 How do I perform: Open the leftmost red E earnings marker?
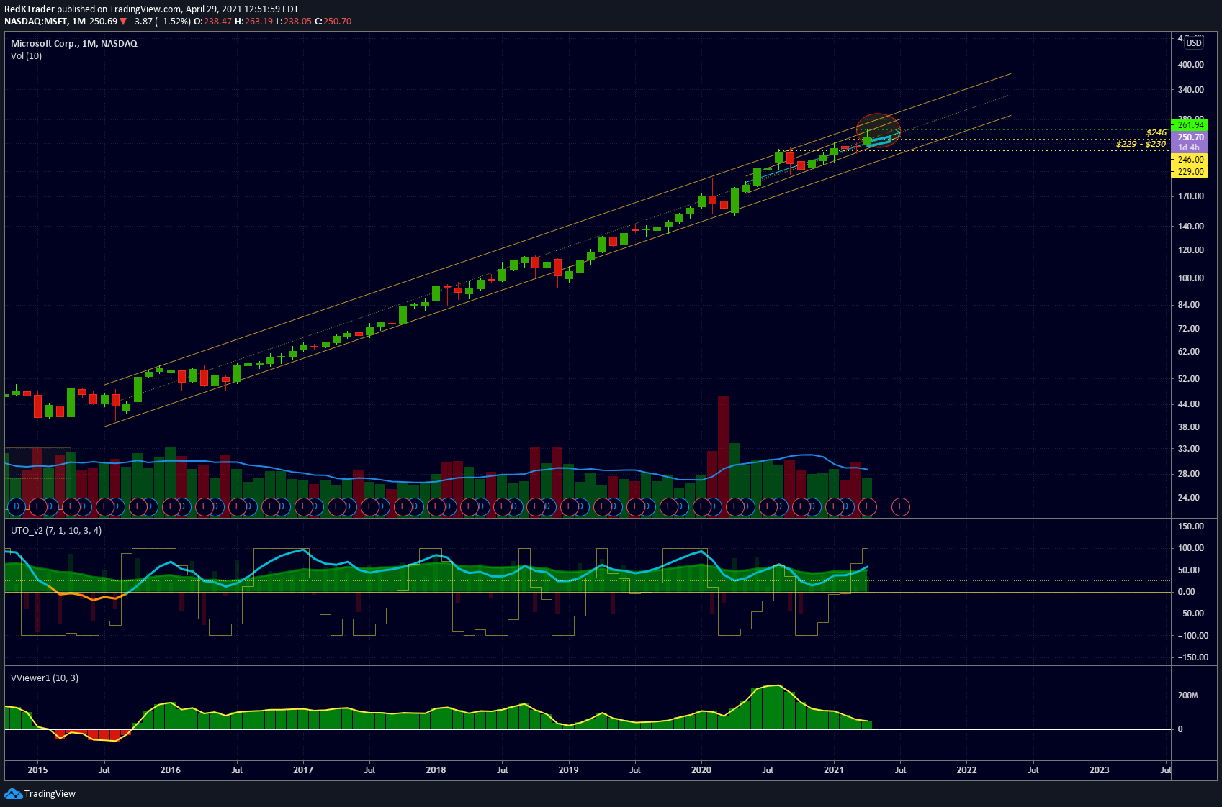(x=38, y=507)
